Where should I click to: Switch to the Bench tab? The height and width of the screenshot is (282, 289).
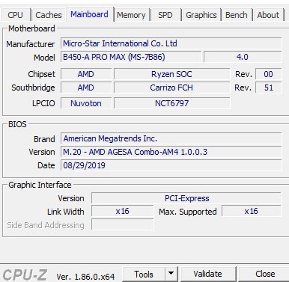pos(237,15)
